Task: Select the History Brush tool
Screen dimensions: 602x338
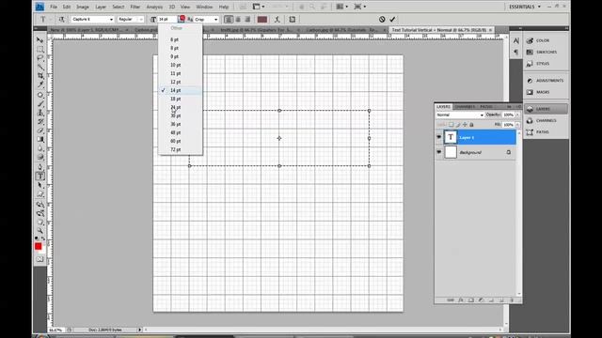Action: pyautogui.click(x=40, y=121)
